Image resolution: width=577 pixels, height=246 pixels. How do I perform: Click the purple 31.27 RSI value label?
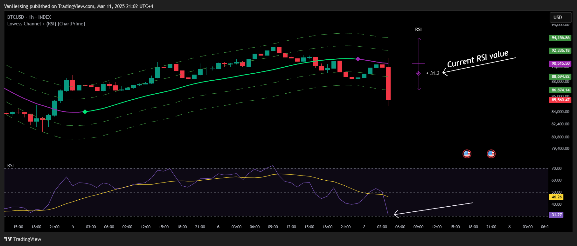(556, 215)
